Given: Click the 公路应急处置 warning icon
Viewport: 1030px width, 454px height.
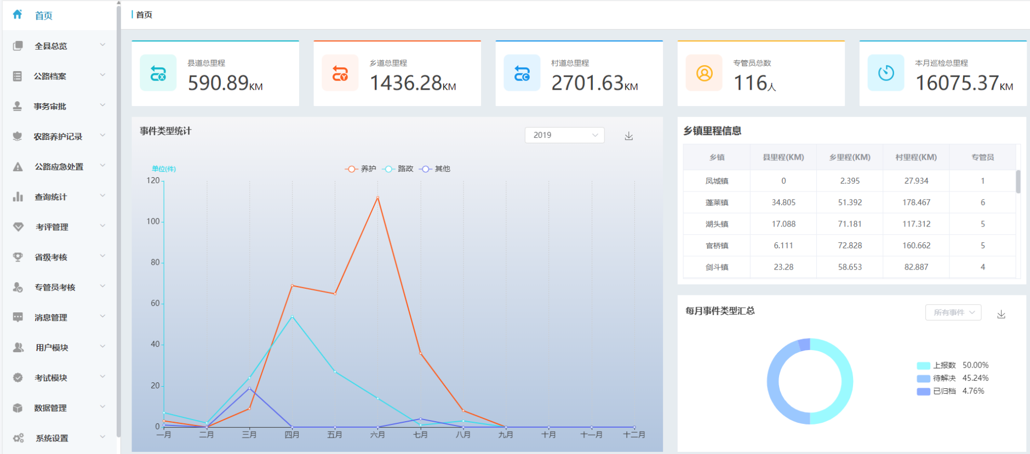Looking at the screenshot, I should coord(18,167).
